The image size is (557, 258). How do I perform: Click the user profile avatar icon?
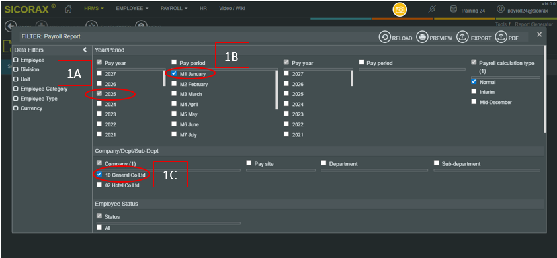[501, 9]
